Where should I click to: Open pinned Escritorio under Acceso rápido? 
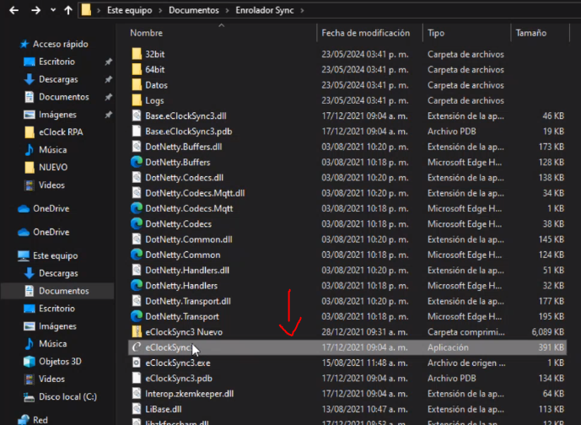point(56,62)
